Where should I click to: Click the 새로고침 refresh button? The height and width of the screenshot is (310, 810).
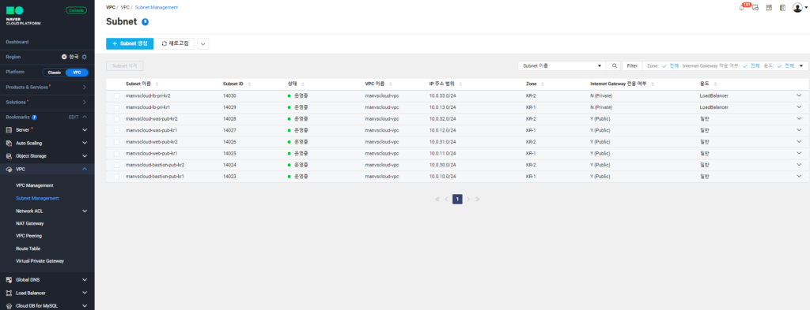coord(175,43)
